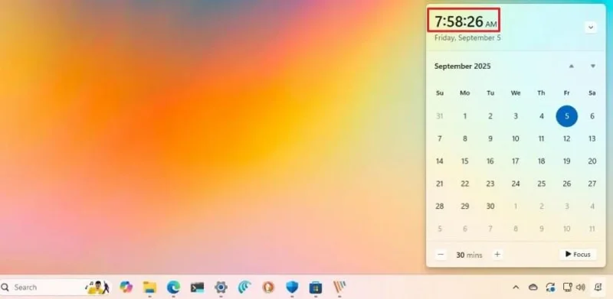Image resolution: width=613 pixels, height=299 pixels.
Task: Select September 30 in the calendar
Action: [490, 206]
